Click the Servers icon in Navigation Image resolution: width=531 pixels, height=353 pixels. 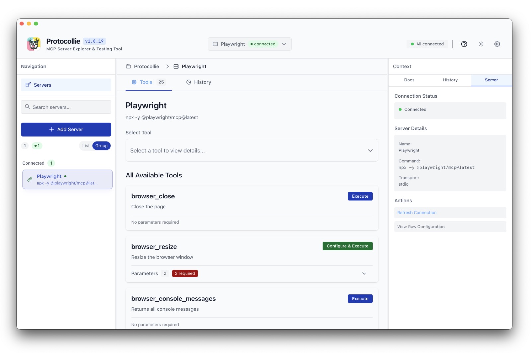(28, 85)
